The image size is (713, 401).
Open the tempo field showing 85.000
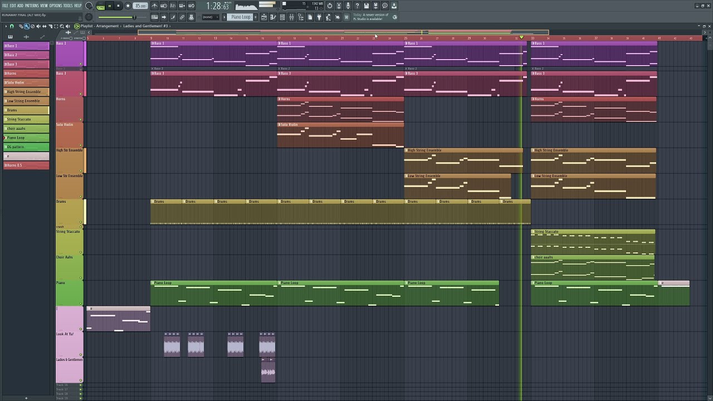click(140, 6)
